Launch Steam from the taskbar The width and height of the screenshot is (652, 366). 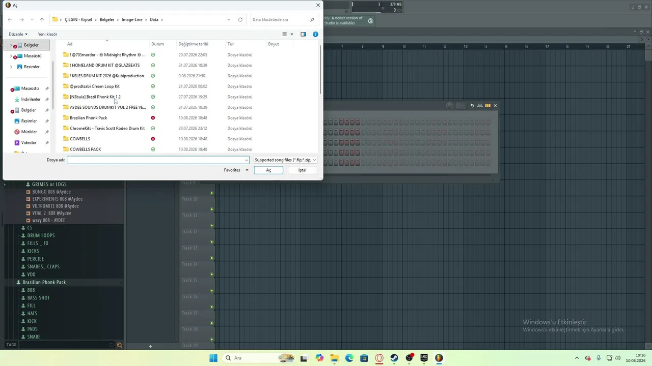394,358
